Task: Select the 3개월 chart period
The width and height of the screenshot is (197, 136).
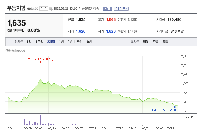Action: pos(51,42)
